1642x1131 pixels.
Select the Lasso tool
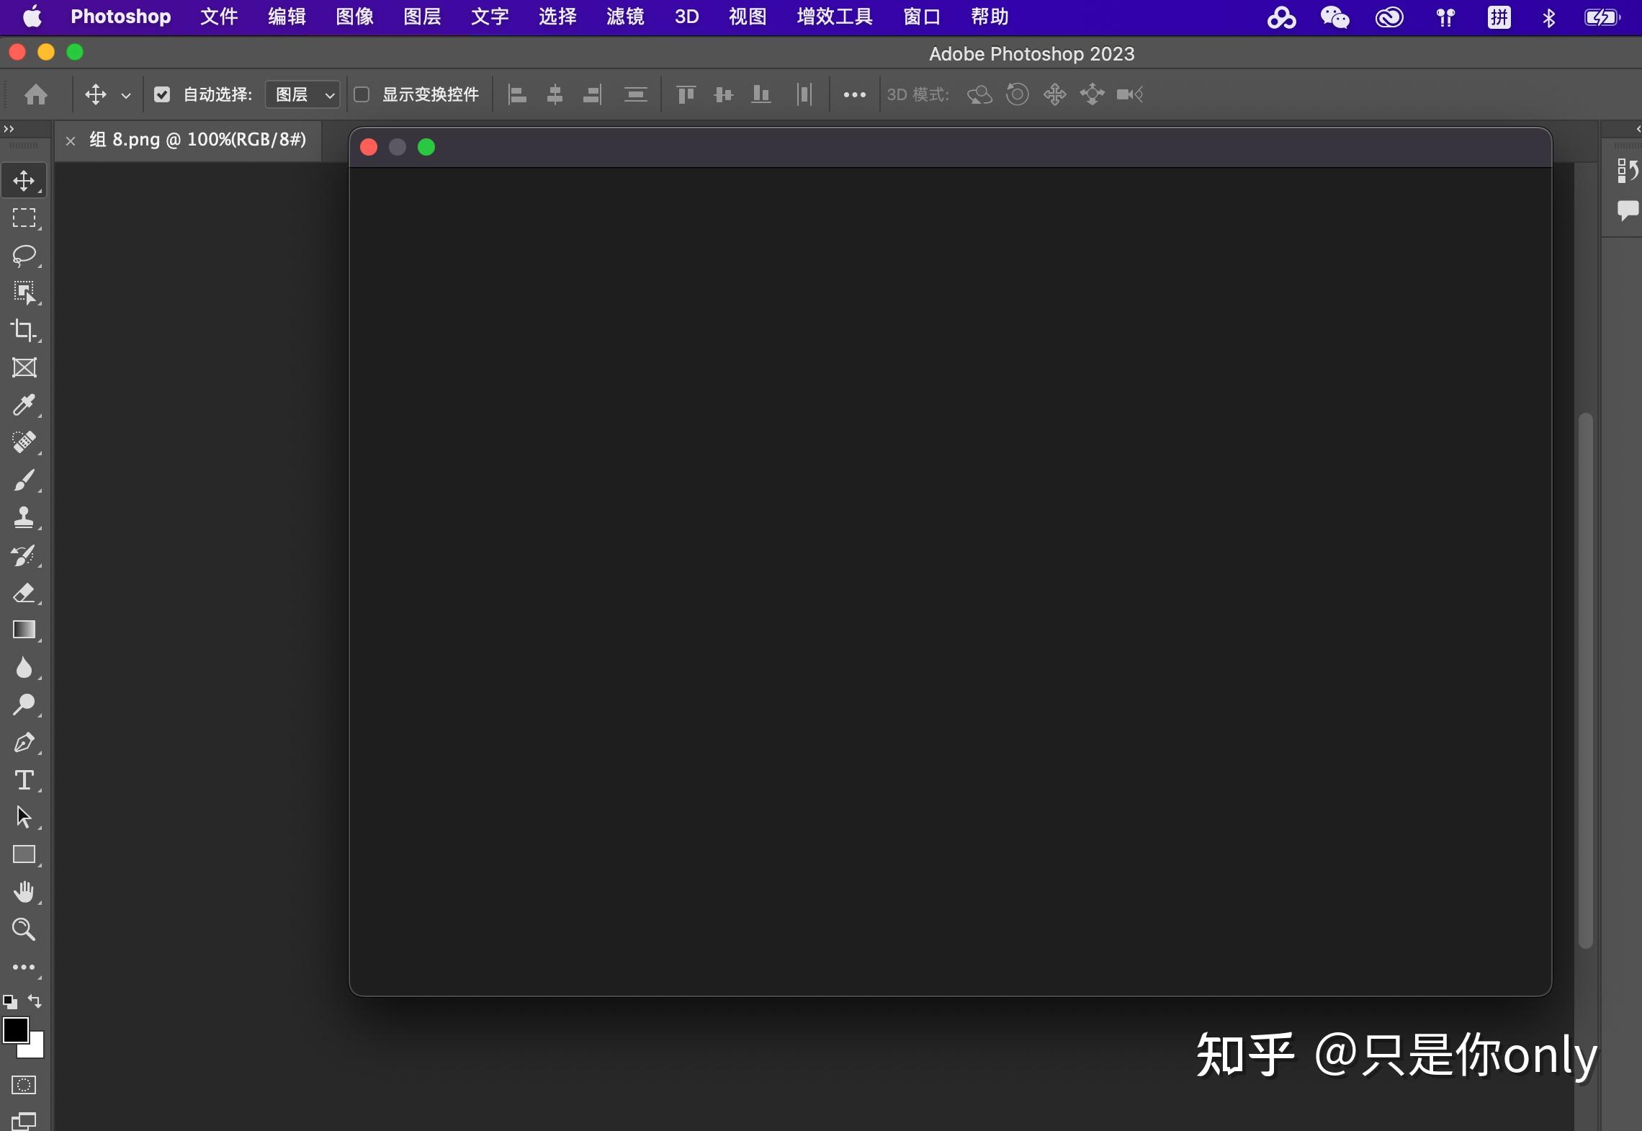point(24,256)
